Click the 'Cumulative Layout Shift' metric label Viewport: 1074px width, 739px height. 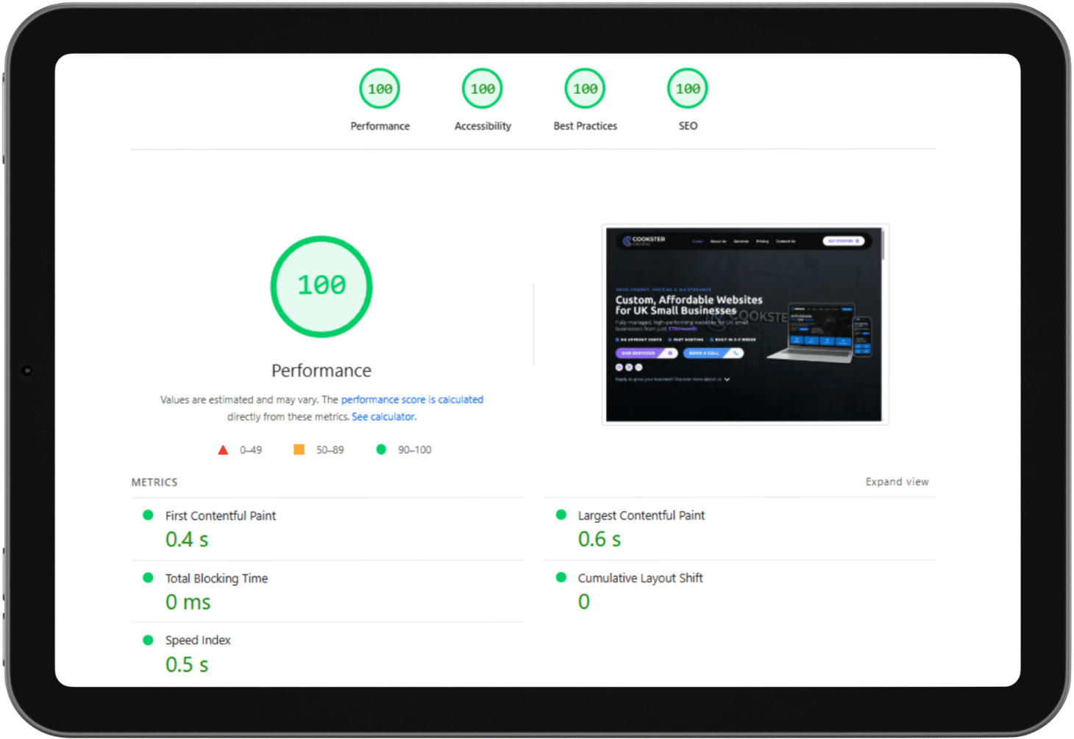click(x=641, y=578)
